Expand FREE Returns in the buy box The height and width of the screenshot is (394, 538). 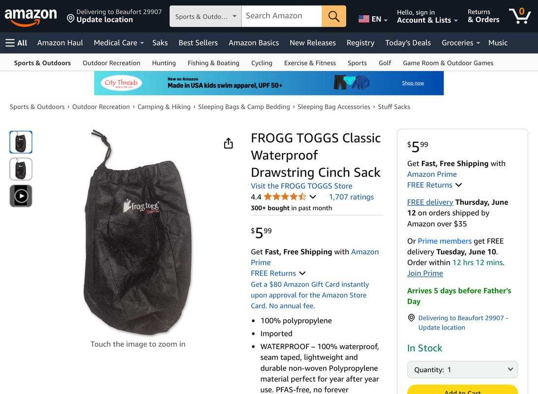point(434,185)
